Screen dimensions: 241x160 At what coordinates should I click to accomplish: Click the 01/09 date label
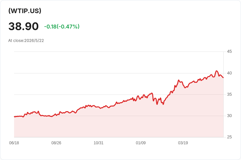pos(140,143)
